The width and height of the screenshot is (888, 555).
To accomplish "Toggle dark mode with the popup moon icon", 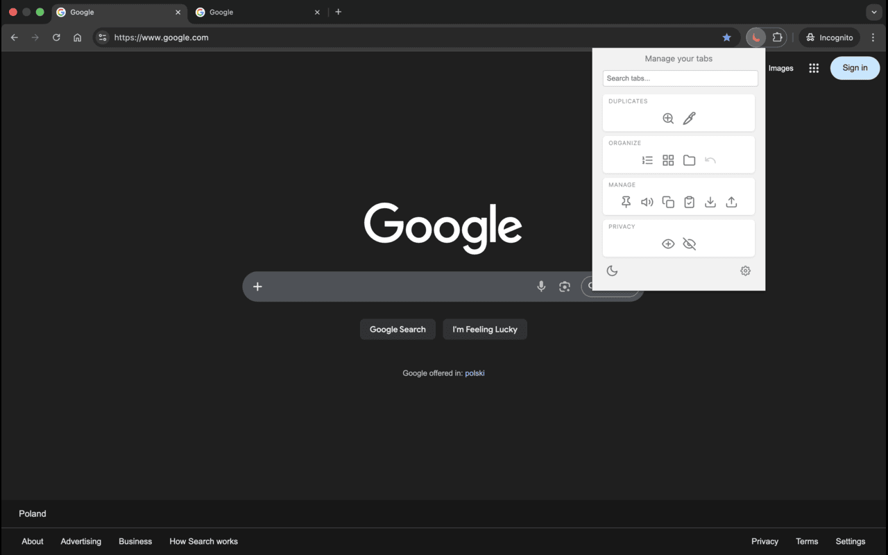I will [612, 271].
